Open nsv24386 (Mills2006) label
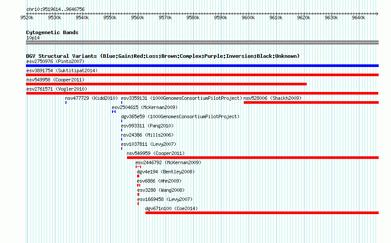This screenshot has height=243, width=391. 147,135
